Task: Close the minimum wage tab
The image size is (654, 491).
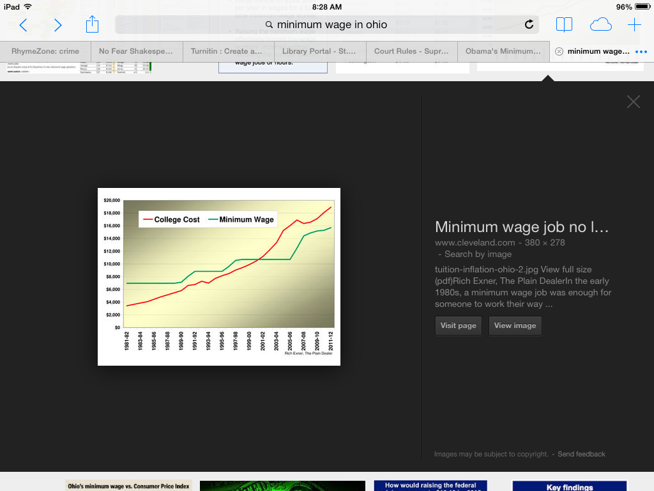Action: tap(559, 52)
